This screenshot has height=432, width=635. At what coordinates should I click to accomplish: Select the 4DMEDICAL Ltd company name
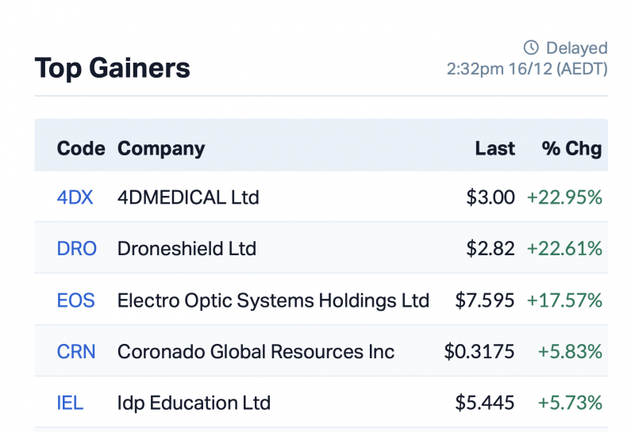(x=188, y=197)
